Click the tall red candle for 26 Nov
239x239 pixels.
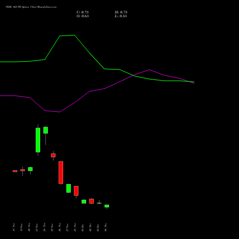61,173
